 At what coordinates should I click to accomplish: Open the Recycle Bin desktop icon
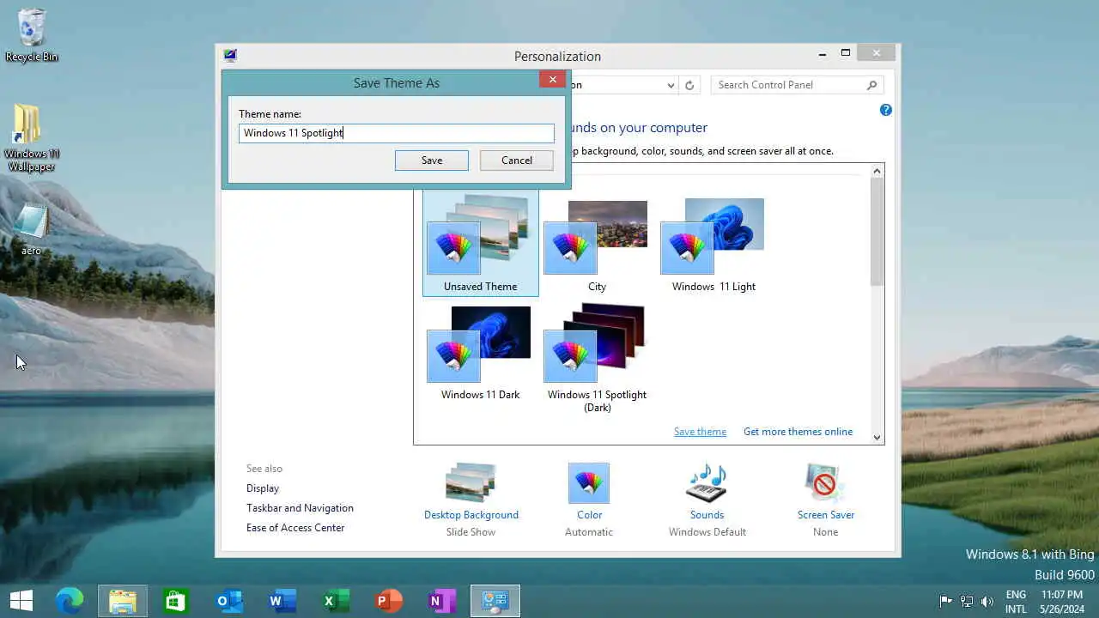pos(32,36)
